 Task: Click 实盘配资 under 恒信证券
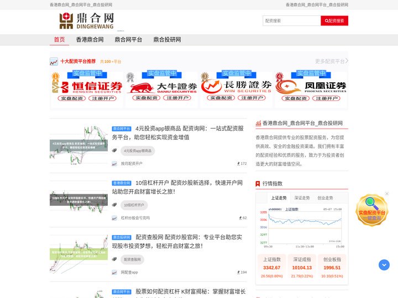[x=72, y=98]
